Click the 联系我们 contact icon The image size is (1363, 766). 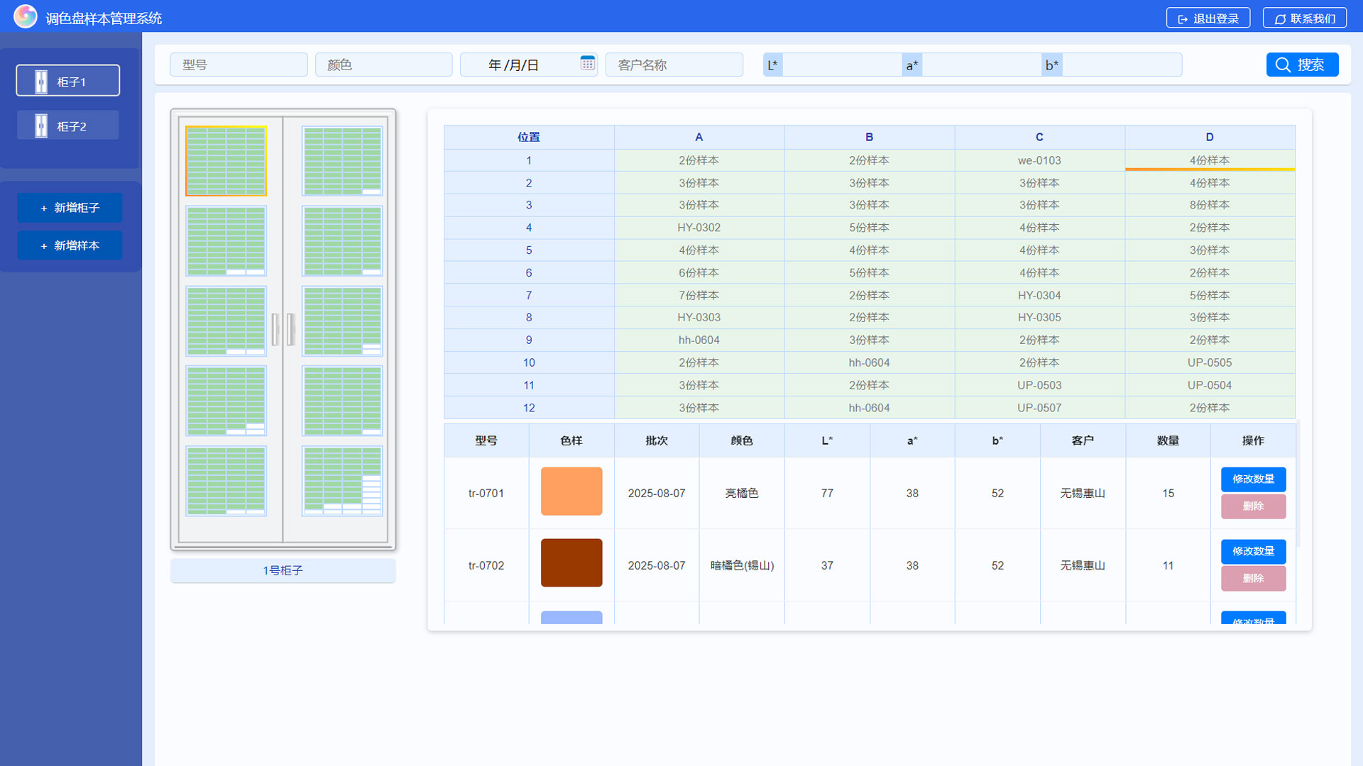click(1280, 19)
